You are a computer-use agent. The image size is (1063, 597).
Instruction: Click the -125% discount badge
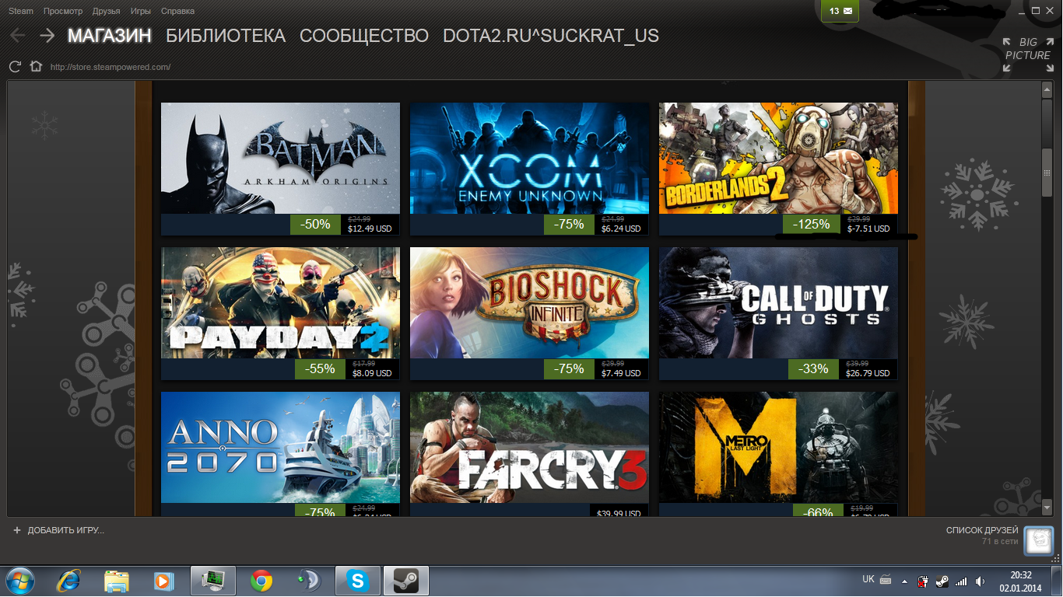click(812, 225)
